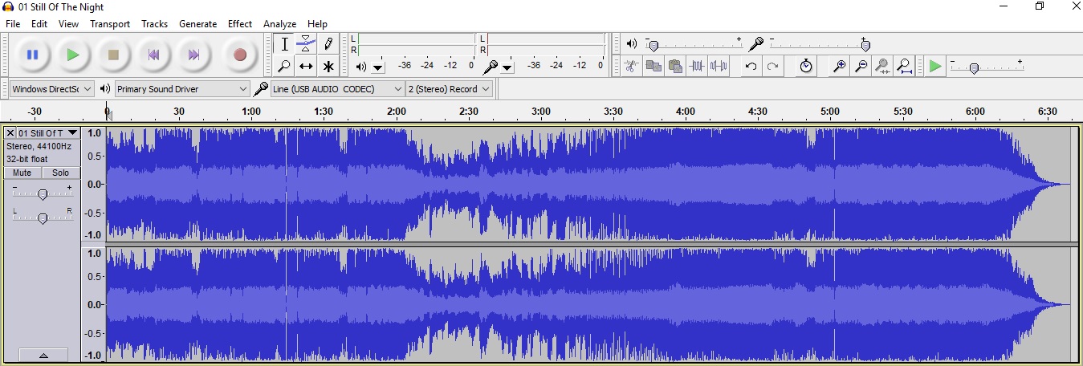
Task: Open the Sync-Lock timer icon
Action: (x=806, y=67)
